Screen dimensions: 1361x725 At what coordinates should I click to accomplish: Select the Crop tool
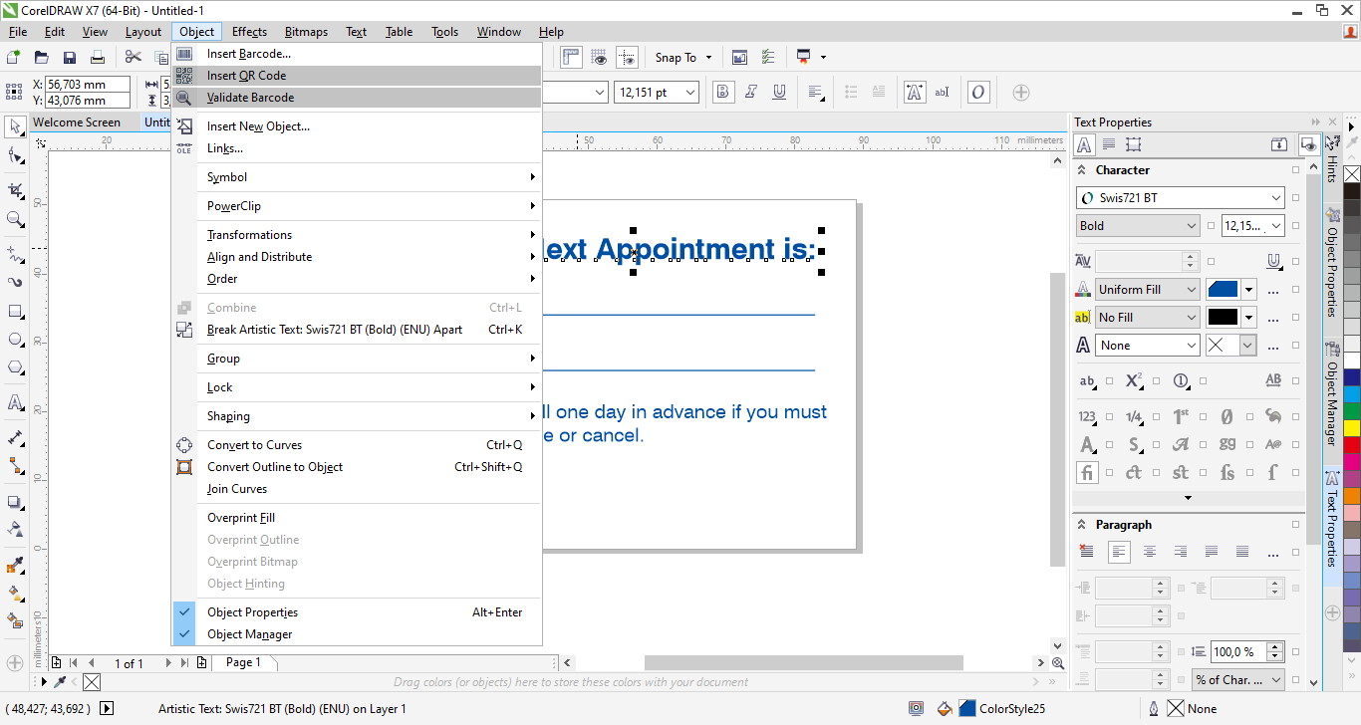(15, 190)
